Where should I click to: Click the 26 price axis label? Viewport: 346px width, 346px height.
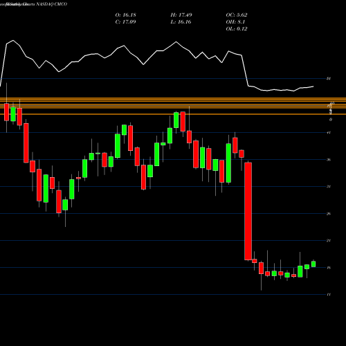329,214
